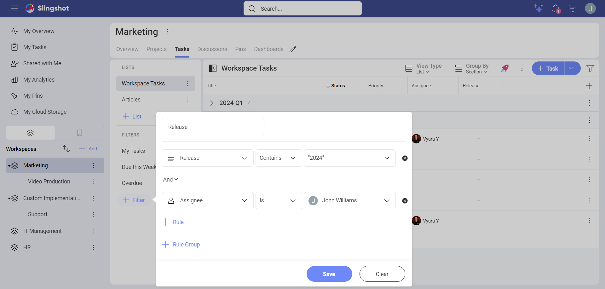Switch to the Dashboards tab
Screen dimensions: 605x289
tap(269, 49)
